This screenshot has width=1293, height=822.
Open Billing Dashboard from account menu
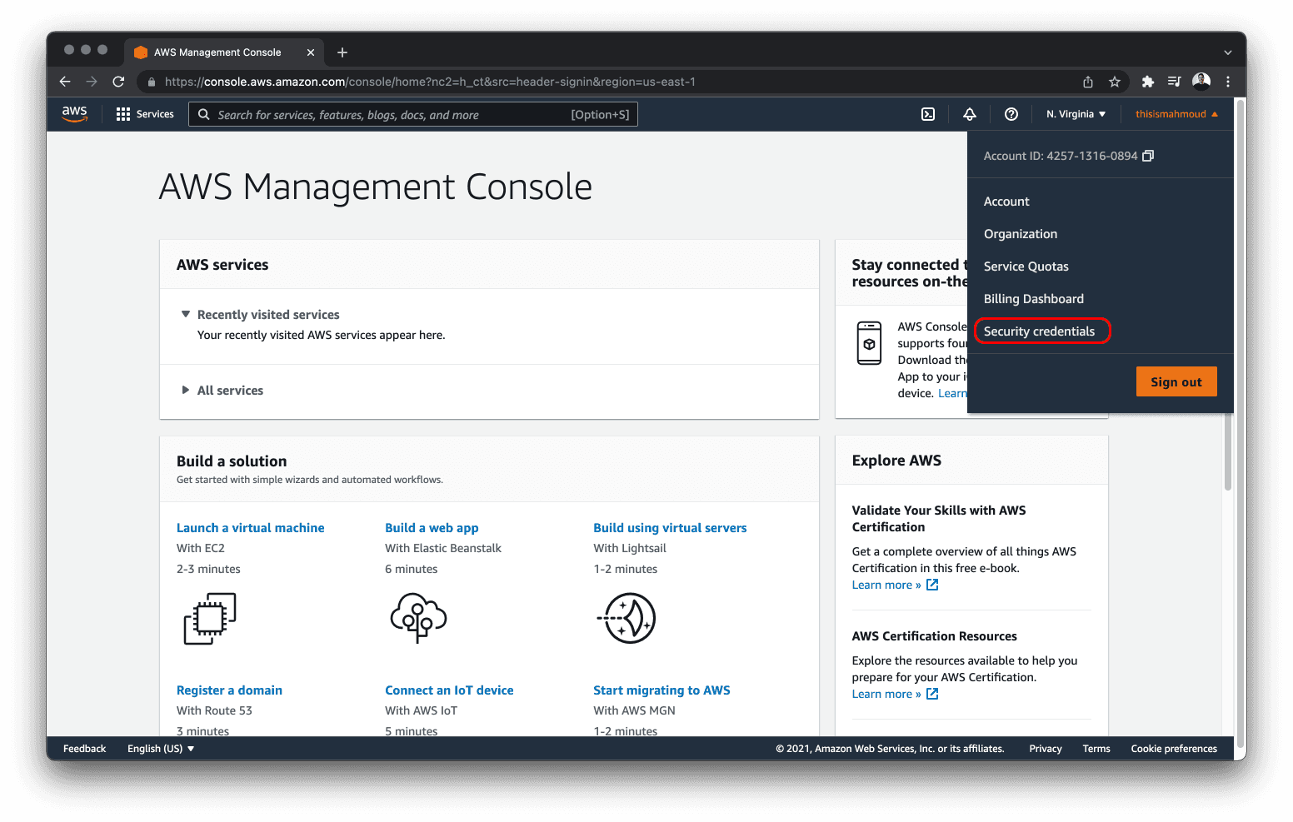click(x=1033, y=299)
